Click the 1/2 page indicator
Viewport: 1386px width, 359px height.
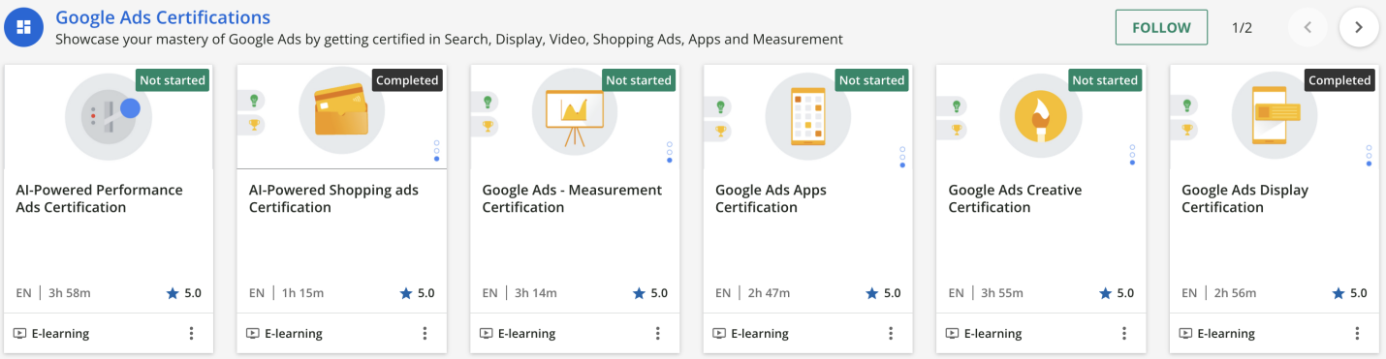1242,27
